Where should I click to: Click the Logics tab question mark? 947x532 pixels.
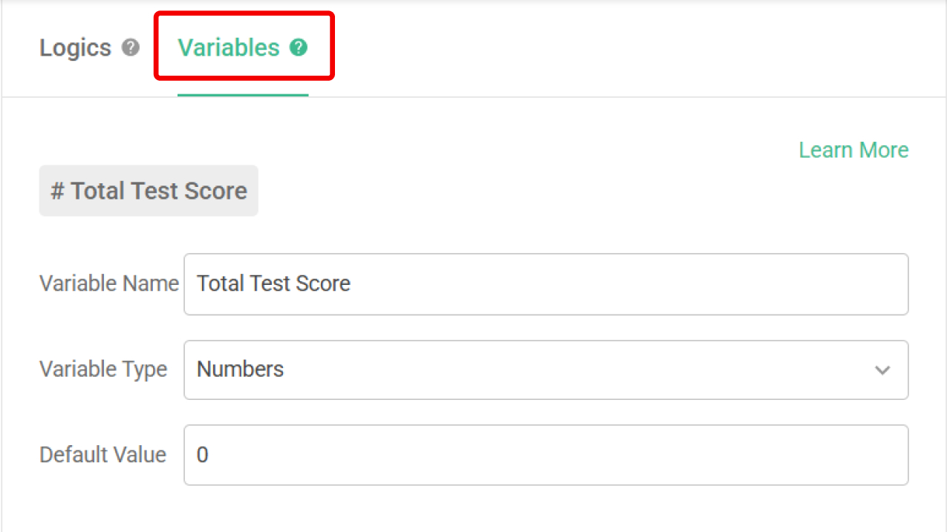(131, 47)
